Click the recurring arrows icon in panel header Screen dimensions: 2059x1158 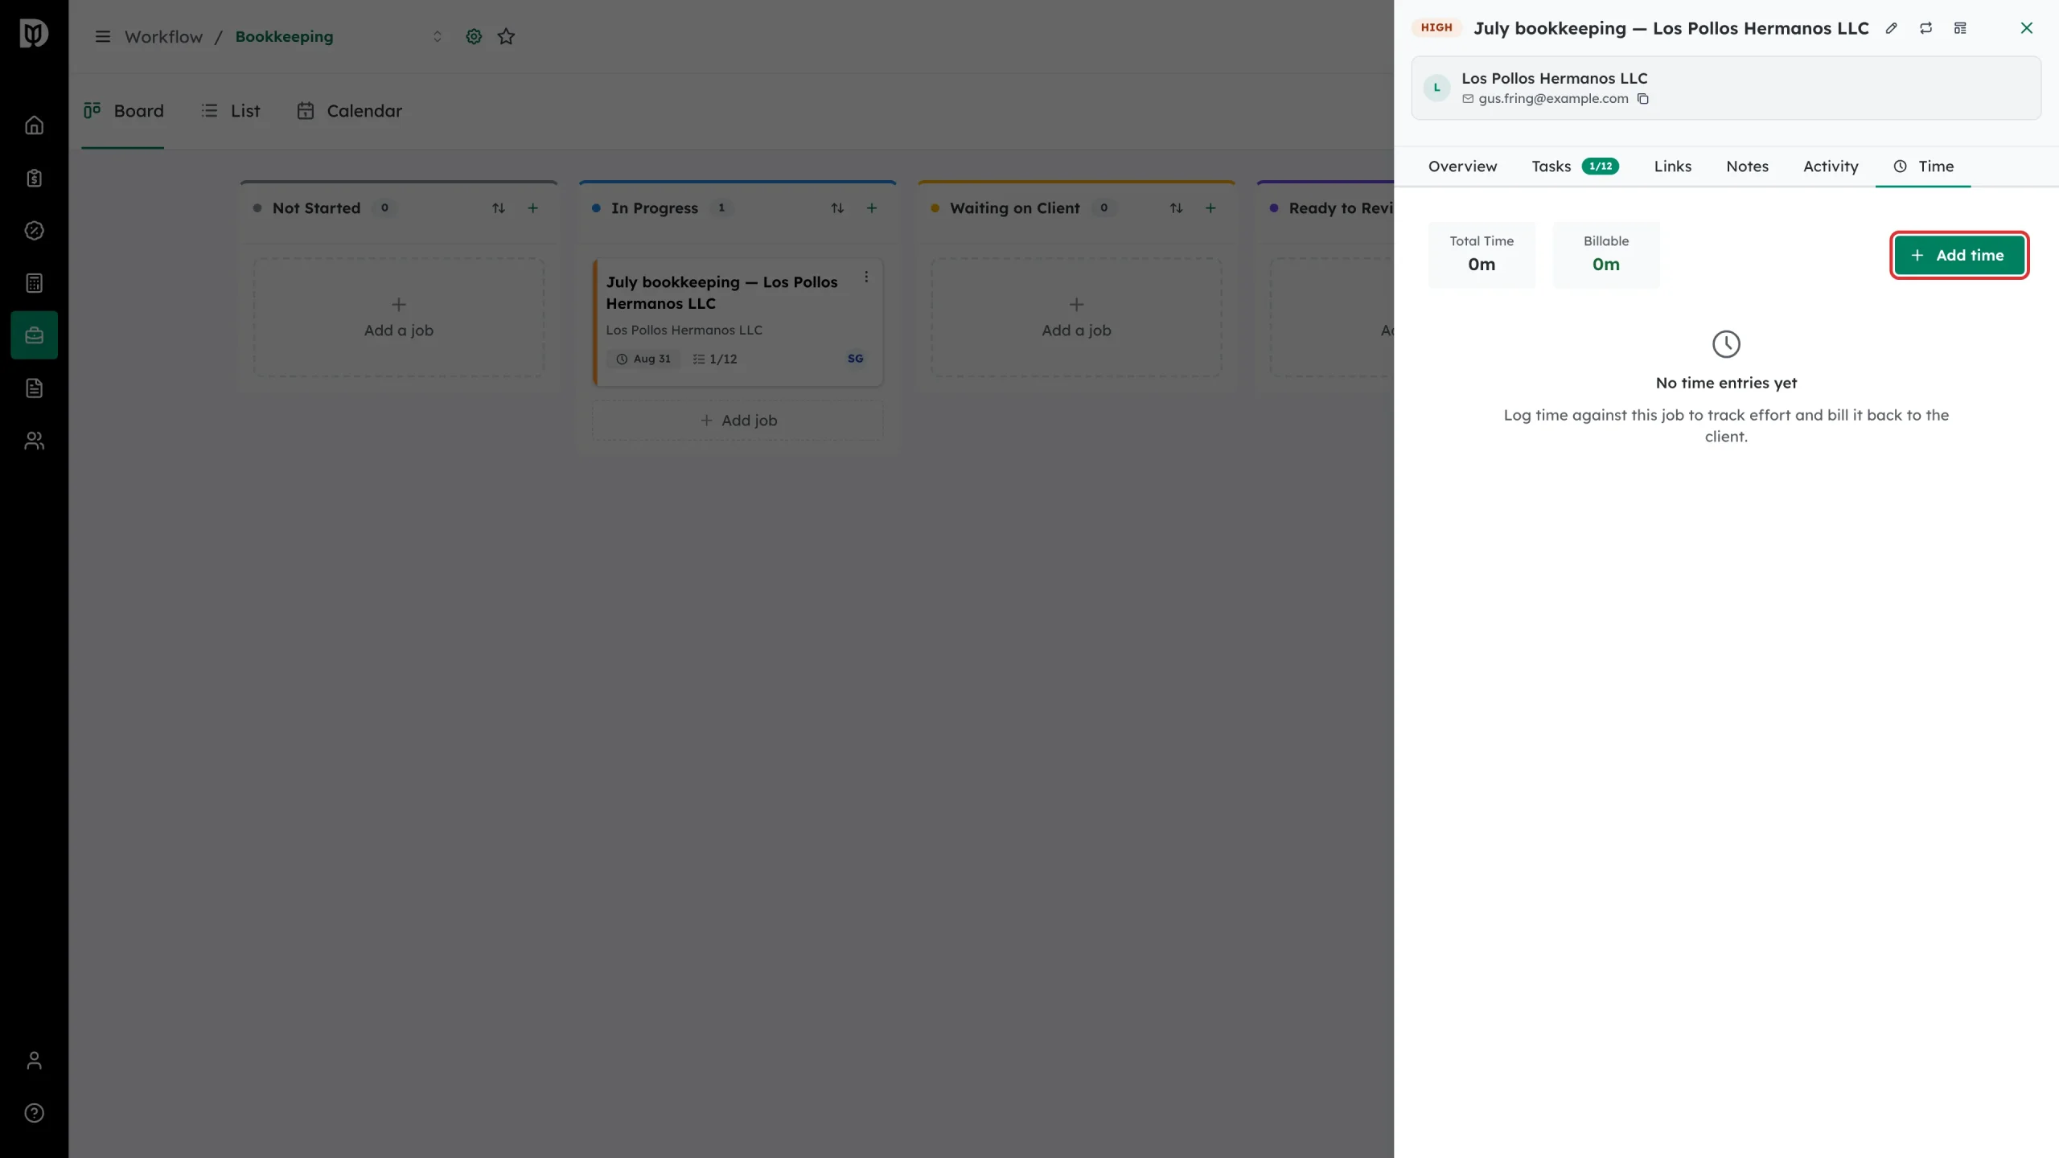click(x=1925, y=28)
